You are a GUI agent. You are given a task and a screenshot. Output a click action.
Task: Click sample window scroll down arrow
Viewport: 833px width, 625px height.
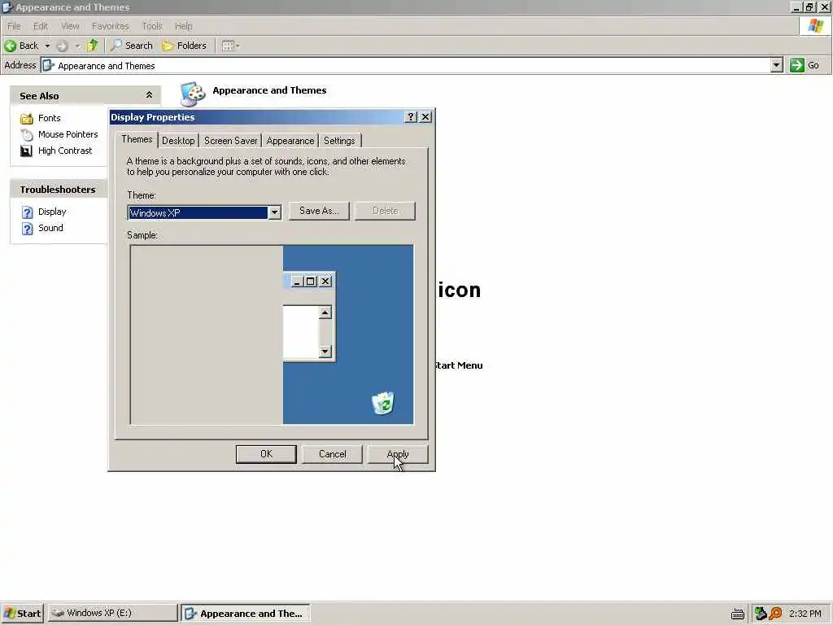325,352
